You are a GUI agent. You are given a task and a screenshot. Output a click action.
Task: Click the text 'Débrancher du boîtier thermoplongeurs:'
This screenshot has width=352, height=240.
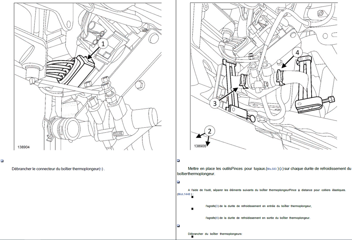[x=215, y=234]
